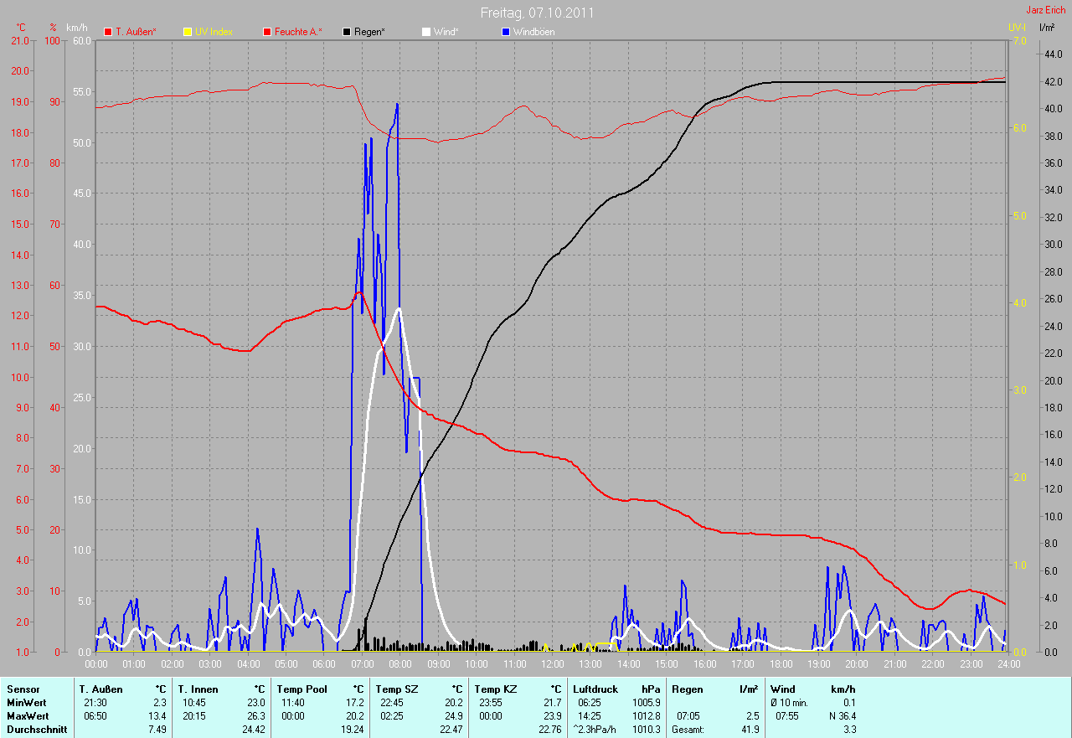Screen dimensions: 1072x738
Task: Click the 24:00 time axis label
Action: pyautogui.click(x=1008, y=664)
